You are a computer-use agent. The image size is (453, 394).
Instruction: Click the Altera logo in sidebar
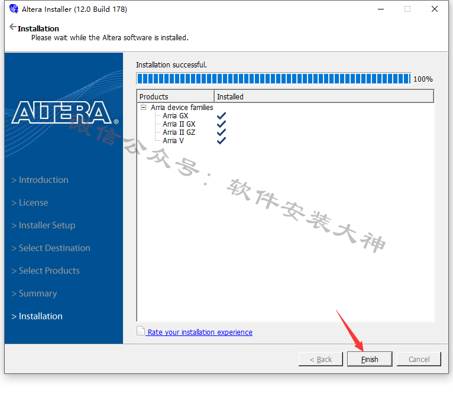tap(65, 113)
